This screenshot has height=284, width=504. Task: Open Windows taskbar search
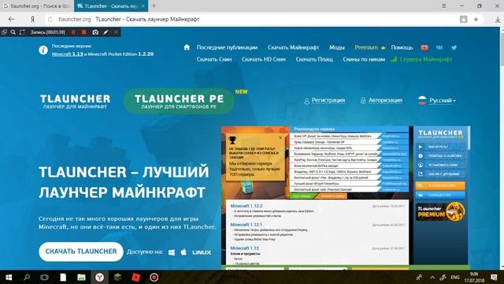coord(27,277)
